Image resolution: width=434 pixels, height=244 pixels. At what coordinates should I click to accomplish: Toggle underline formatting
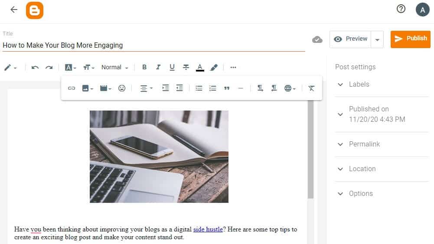coord(172,67)
